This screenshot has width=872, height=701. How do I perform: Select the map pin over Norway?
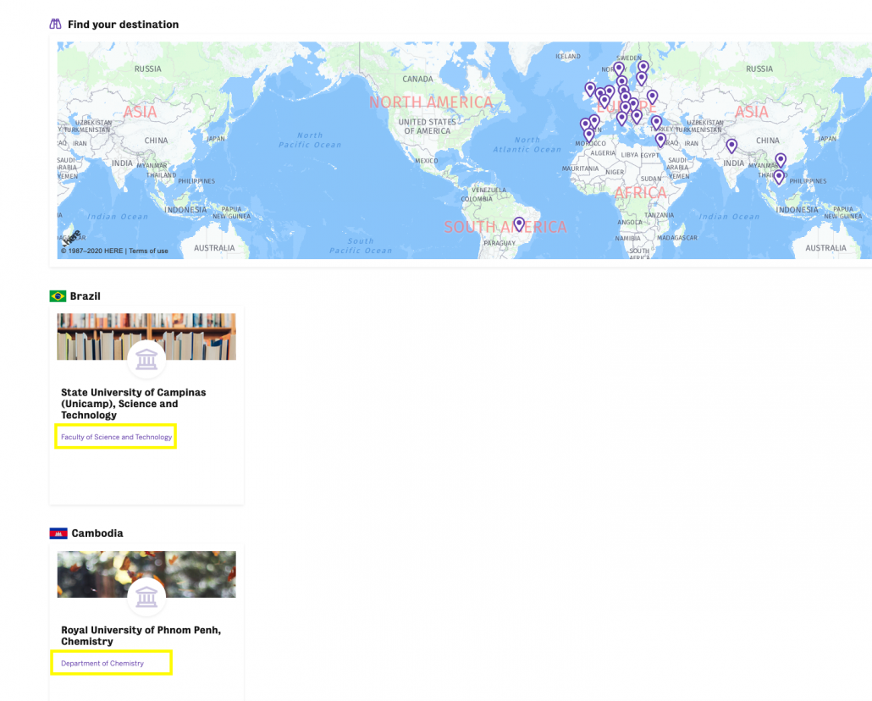(619, 69)
